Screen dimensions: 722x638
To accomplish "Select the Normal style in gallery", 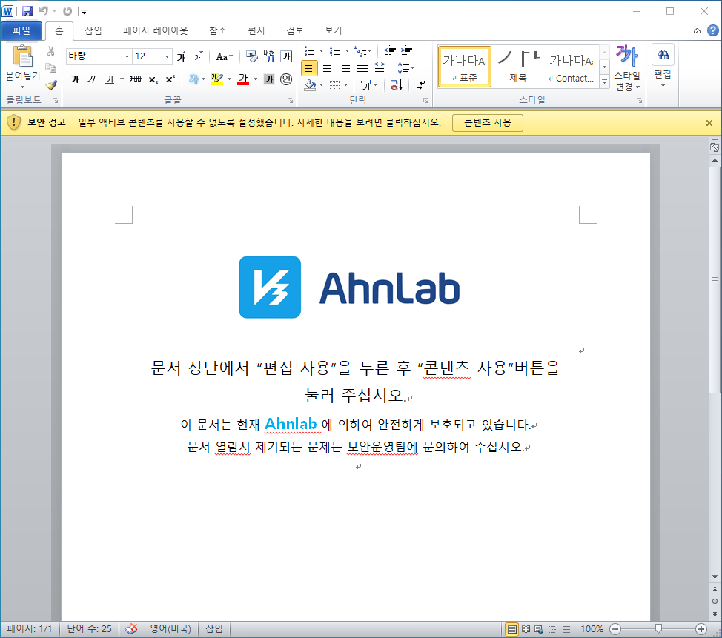I will 464,67.
